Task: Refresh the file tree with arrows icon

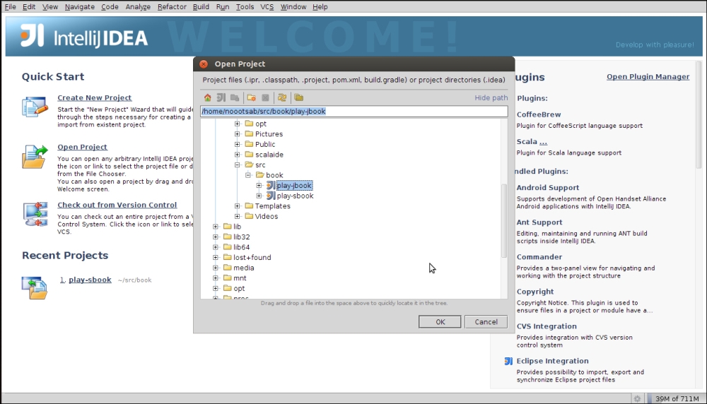Action: pyautogui.click(x=282, y=97)
